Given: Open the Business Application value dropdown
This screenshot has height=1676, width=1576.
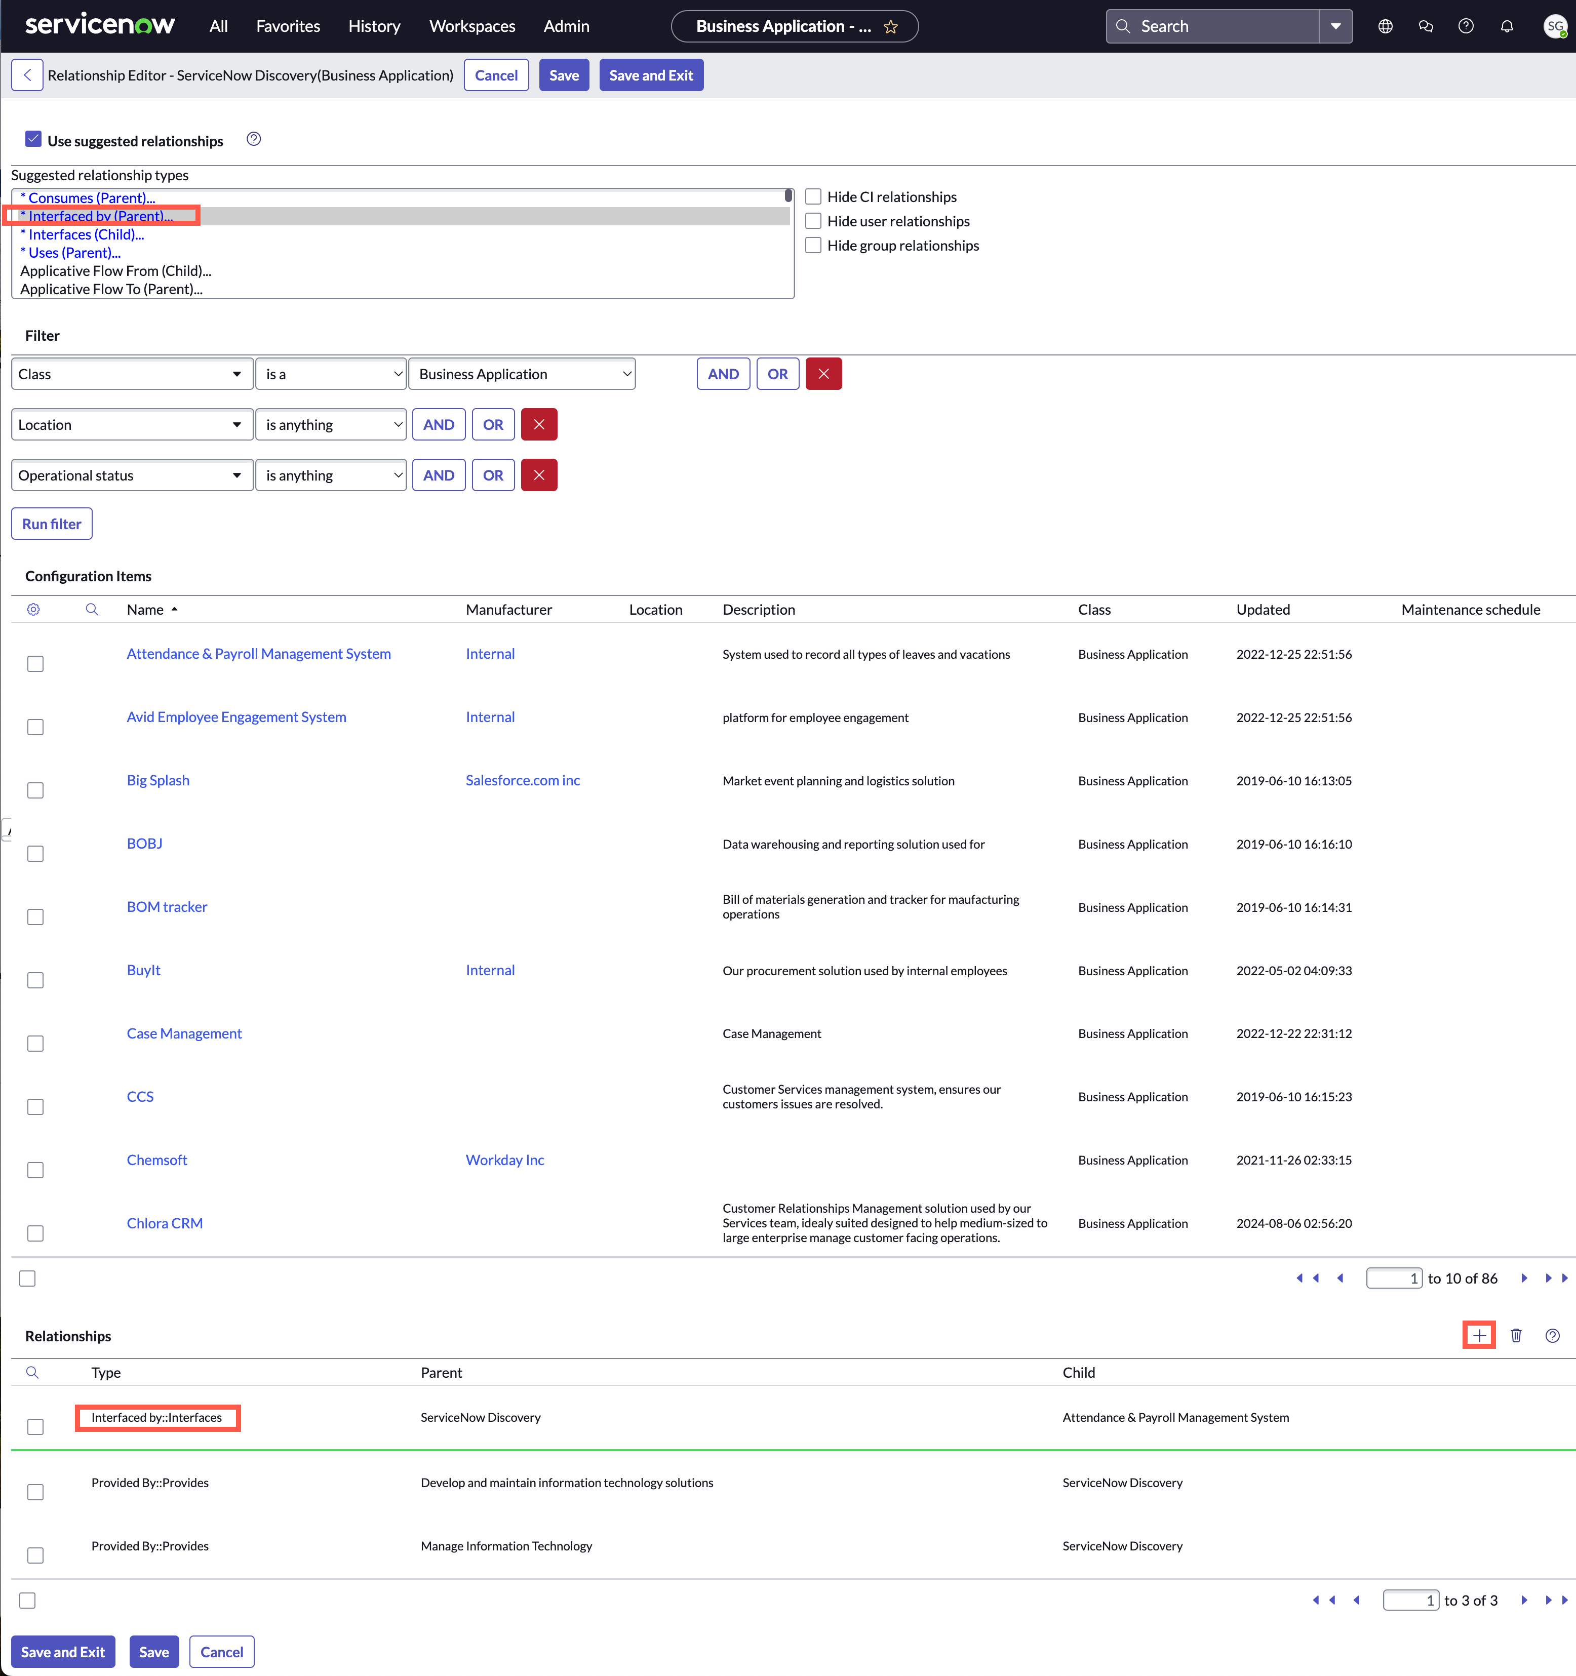Looking at the screenshot, I should tap(522, 374).
